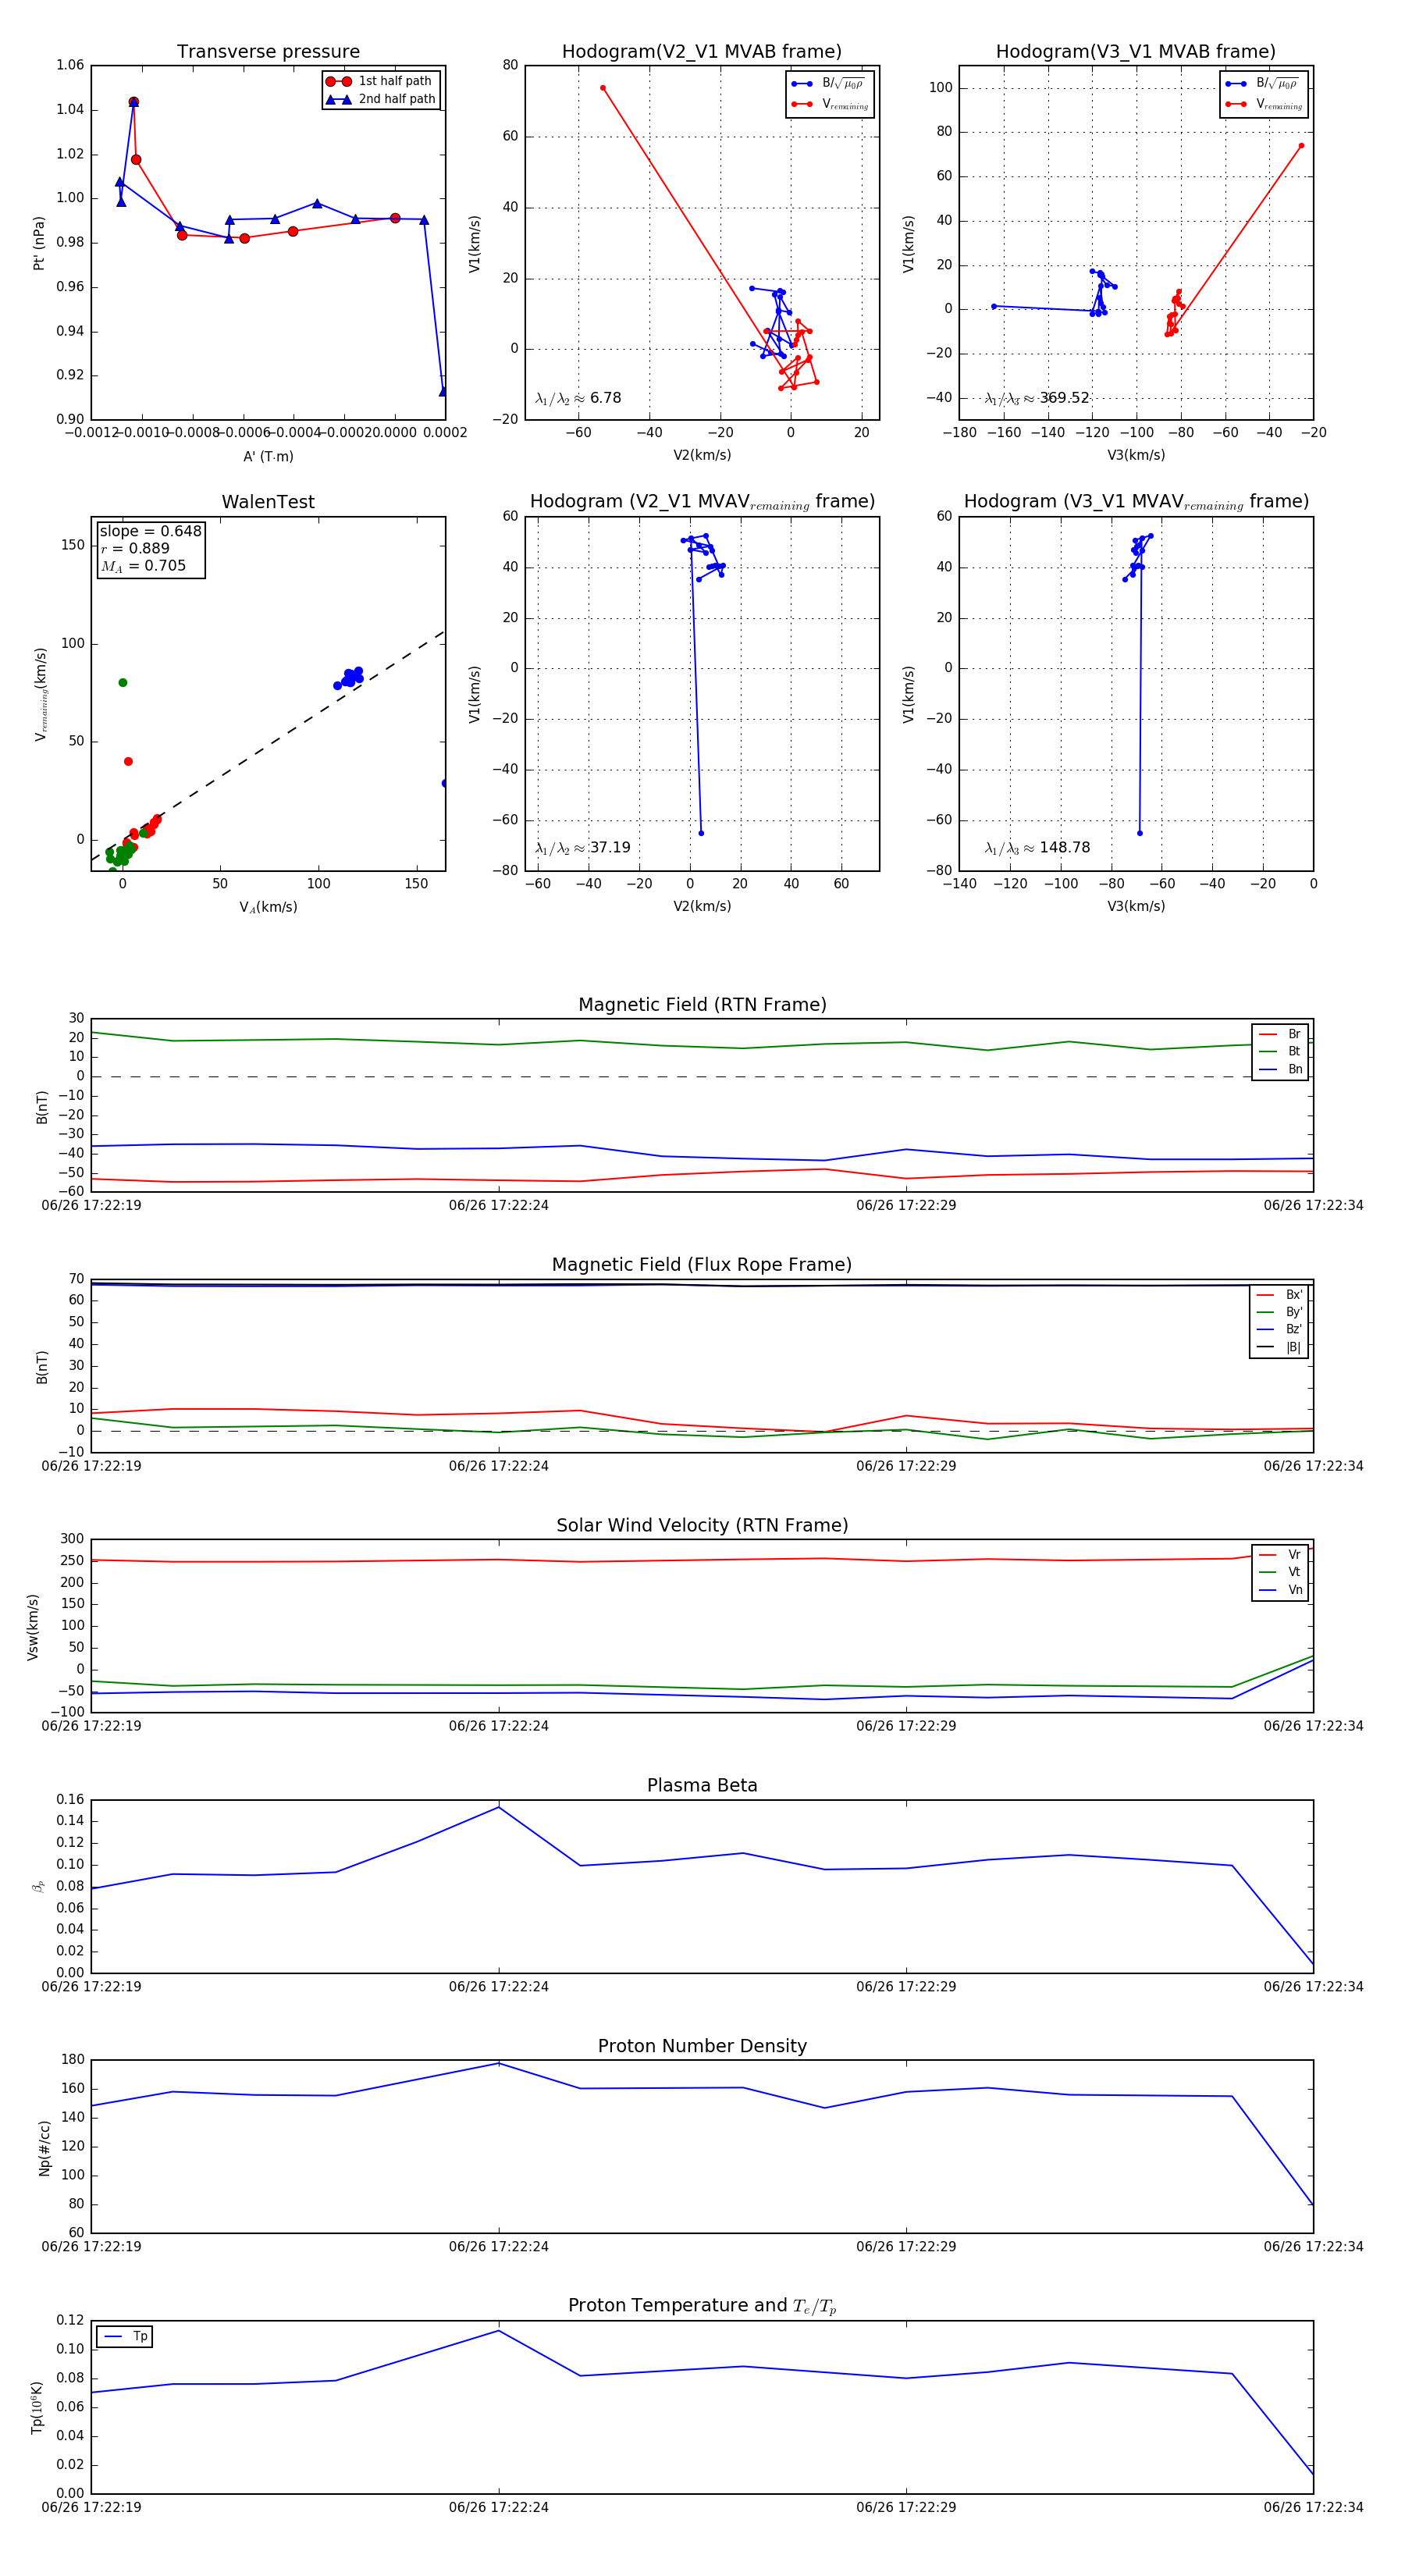
Task: Select the Transverse pressure plot title
Action: [268, 52]
